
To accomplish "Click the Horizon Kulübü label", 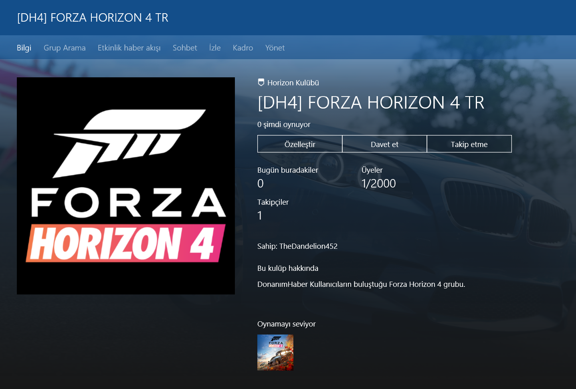I will click(293, 83).
